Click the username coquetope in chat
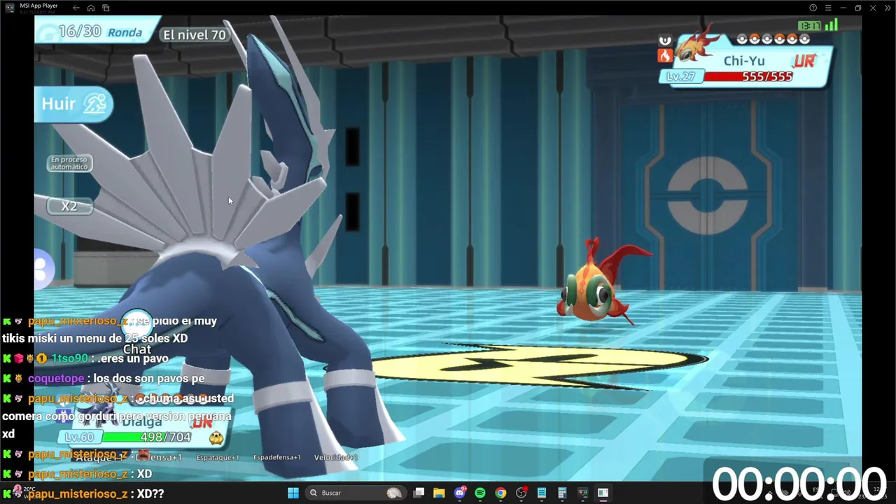Screen dimensions: 896x504 coord(56,378)
